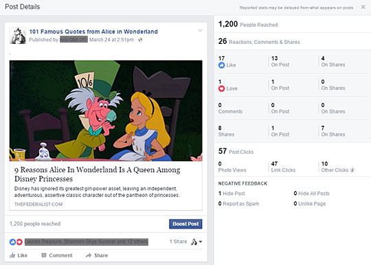Click the Boost Post button
Screen dimensions: 371x265
[x=185, y=224]
